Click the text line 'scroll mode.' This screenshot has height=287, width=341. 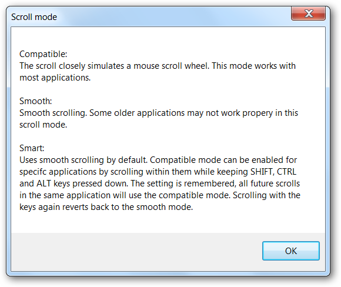click(44, 125)
